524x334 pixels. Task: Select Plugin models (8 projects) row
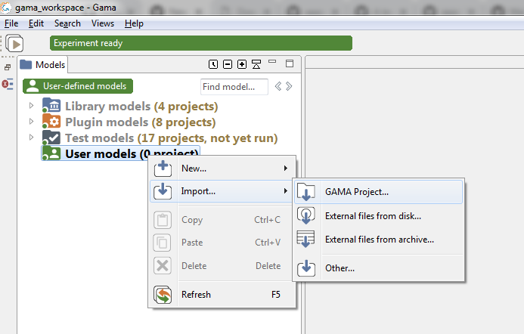pos(129,122)
